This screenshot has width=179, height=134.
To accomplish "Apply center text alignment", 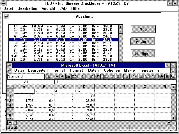I will 112,76.
